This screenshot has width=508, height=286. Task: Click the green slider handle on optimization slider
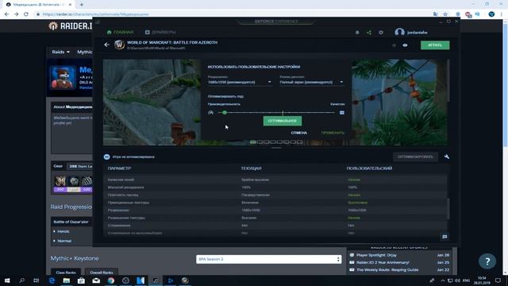225,113
